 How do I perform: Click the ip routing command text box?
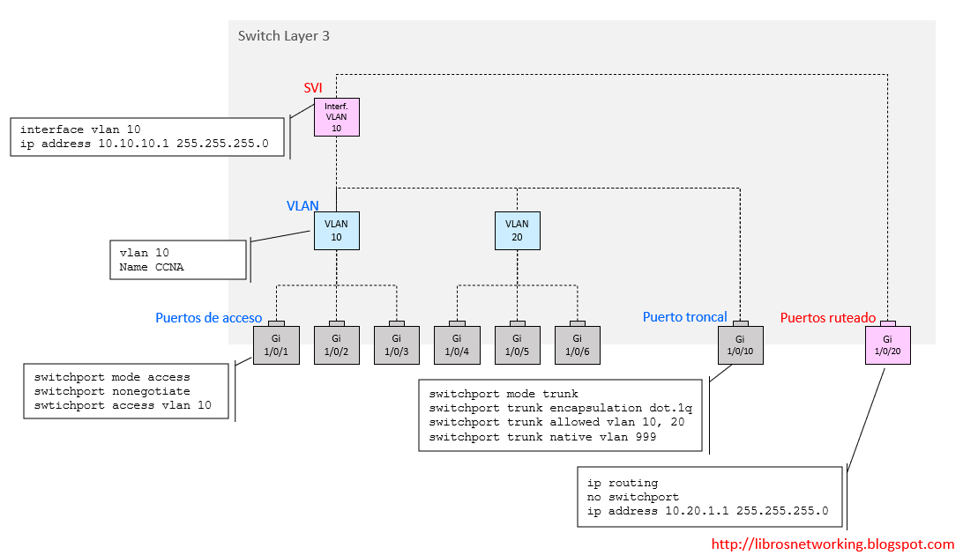[710, 496]
